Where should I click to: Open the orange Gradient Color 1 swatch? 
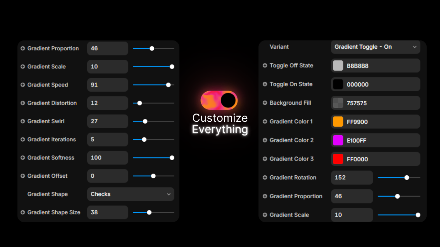[338, 122]
